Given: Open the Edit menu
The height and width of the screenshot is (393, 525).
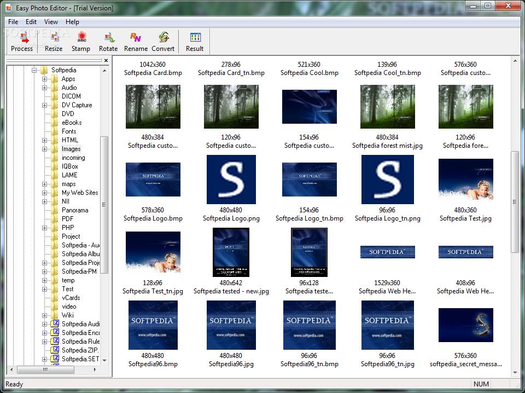Looking at the screenshot, I should point(31,22).
